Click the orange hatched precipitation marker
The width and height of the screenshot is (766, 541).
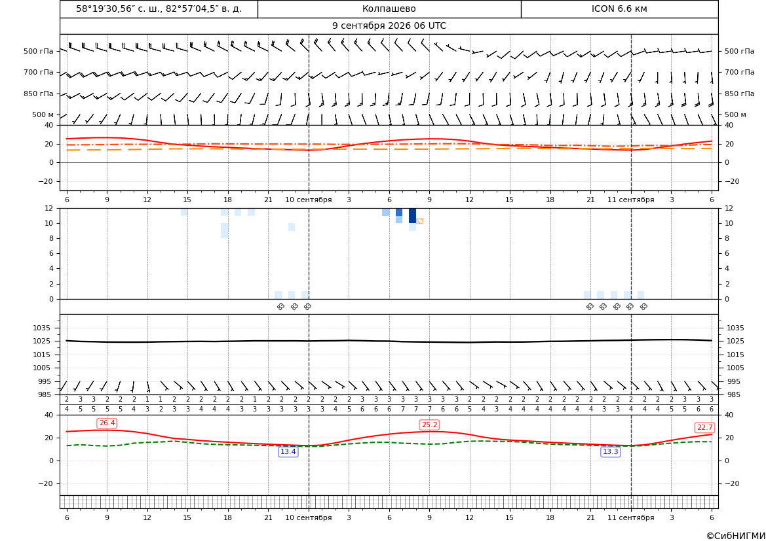coord(419,221)
